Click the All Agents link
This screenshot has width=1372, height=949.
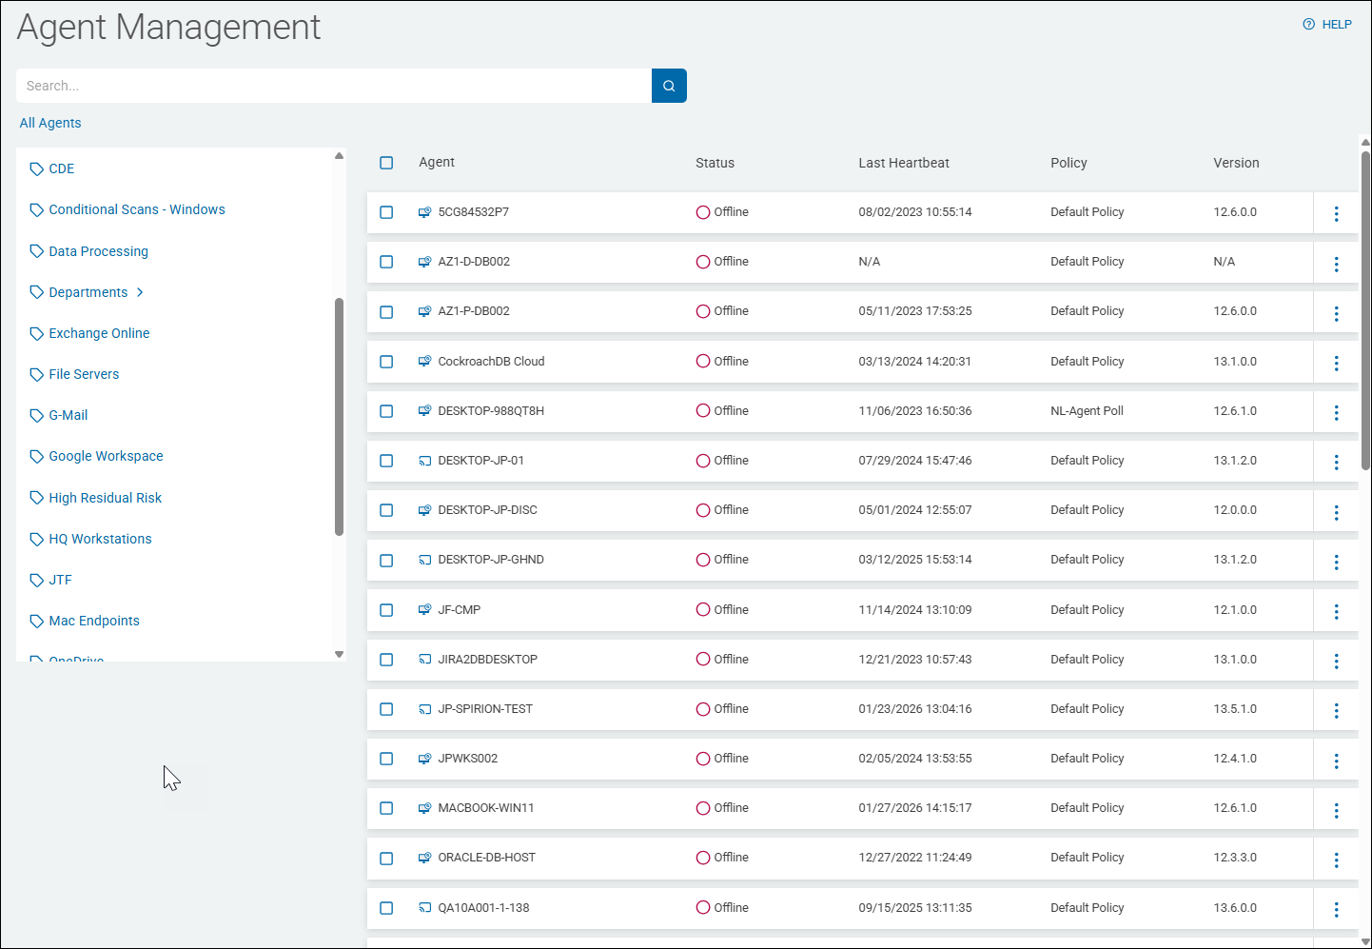click(50, 123)
